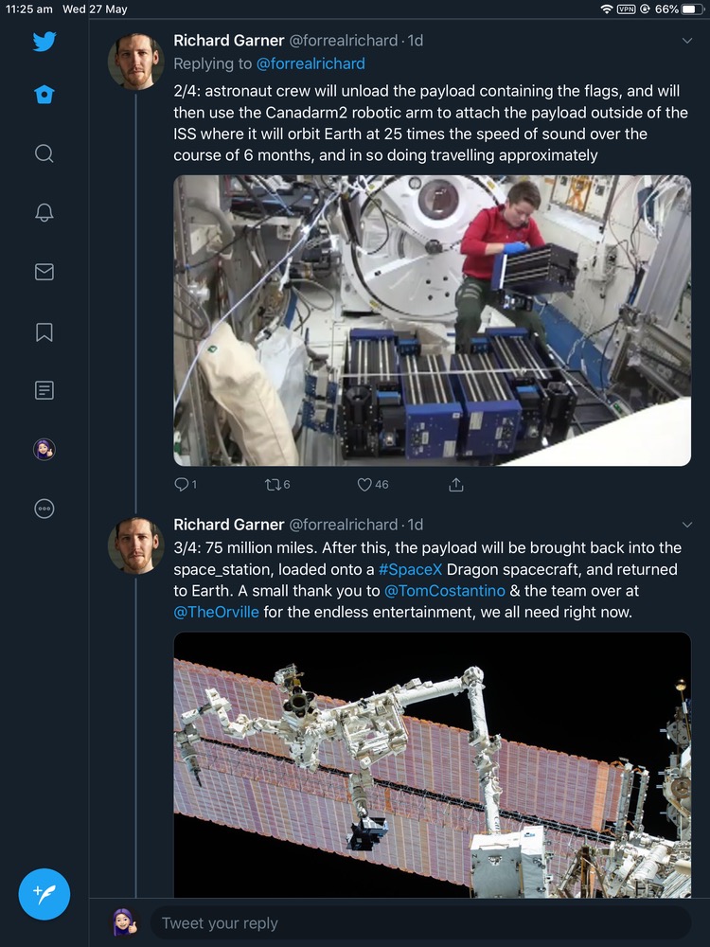Screen dimensions: 710x947
Task: Open the More options circle icon
Action: pos(44,509)
